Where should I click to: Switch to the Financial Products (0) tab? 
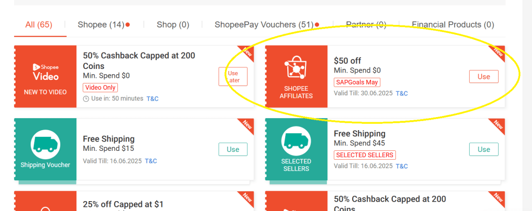pyautogui.click(x=453, y=24)
